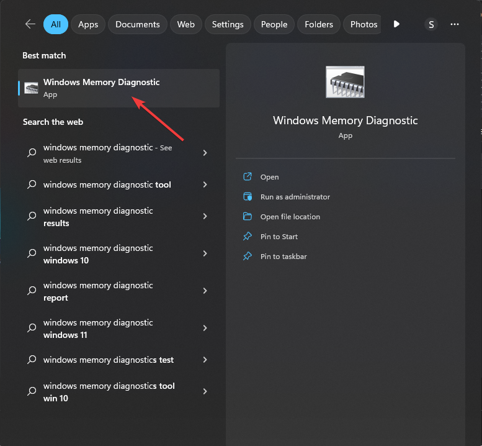Image resolution: width=482 pixels, height=446 pixels.
Task: Switch to the Apps filter tab
Action: (88, 24)
